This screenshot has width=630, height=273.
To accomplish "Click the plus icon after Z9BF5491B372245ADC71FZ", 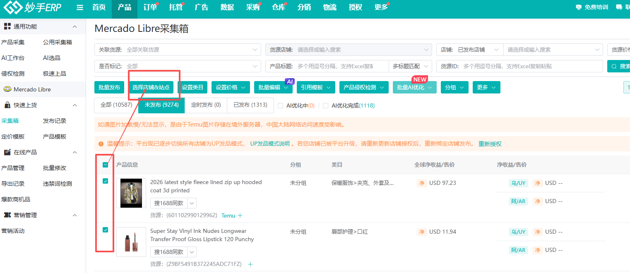I will tap(250, 264).
